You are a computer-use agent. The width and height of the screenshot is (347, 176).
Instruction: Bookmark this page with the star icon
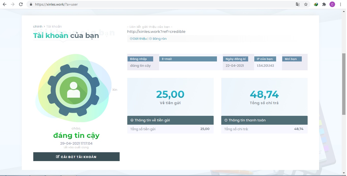tap(306, 4)
